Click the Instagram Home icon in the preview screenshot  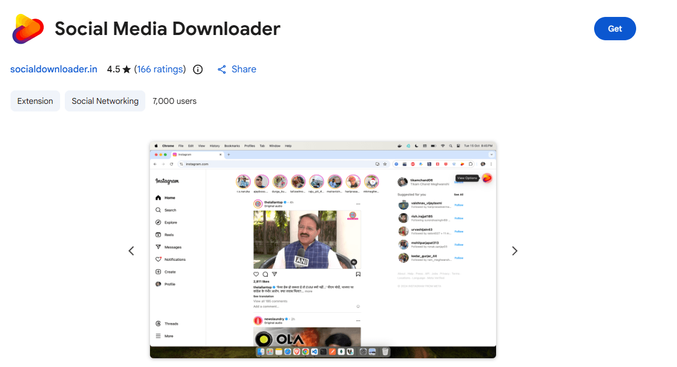158,198
